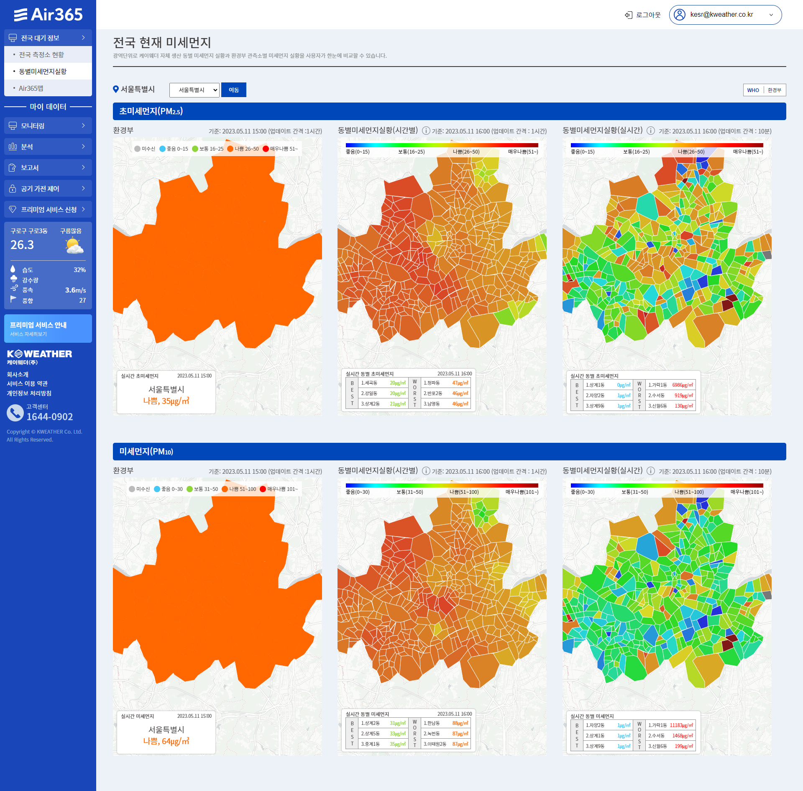Open the 프리미엄 서비스 안내 banner
Viewport: 803px width, 791px height.
click(48, 329)
